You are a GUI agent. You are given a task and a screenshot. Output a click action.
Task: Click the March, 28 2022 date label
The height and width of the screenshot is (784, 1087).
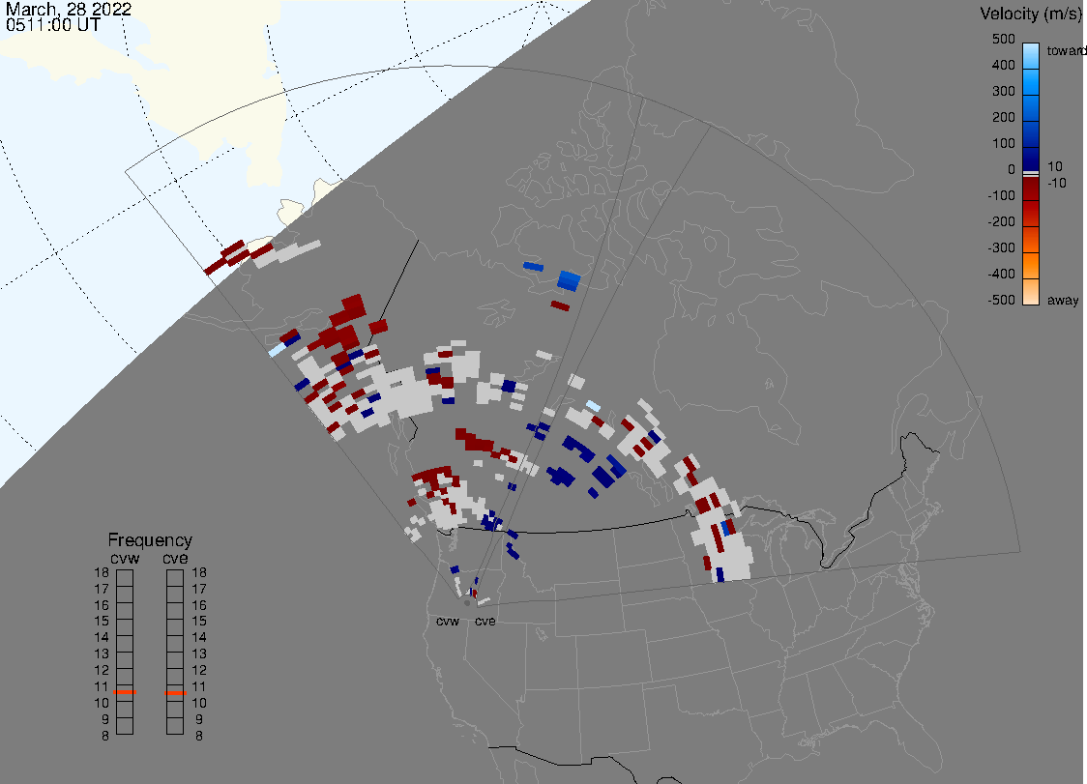click(69, 9)
